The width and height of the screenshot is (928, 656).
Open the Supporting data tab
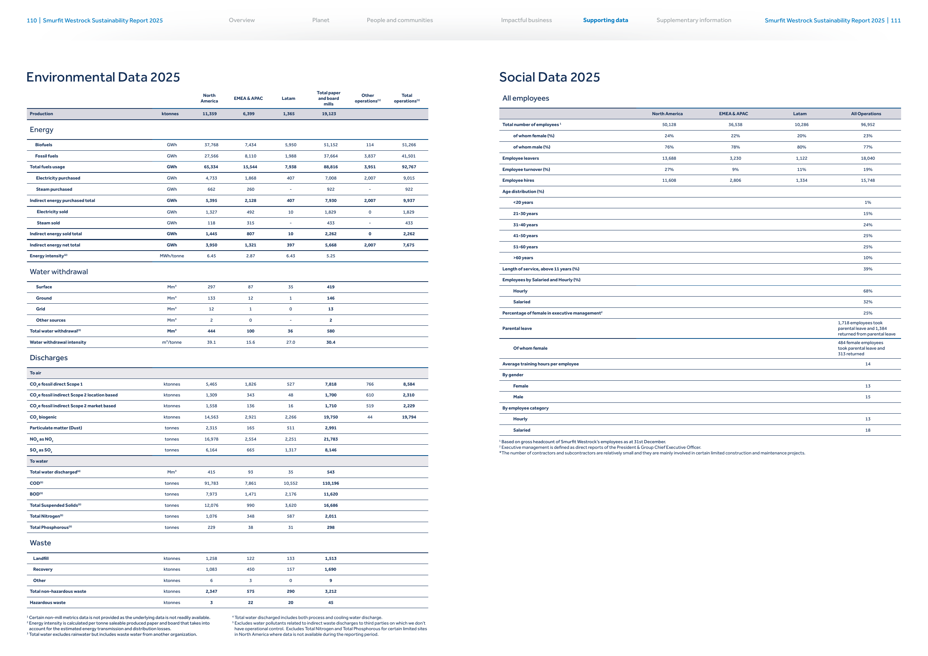[606, 20]
